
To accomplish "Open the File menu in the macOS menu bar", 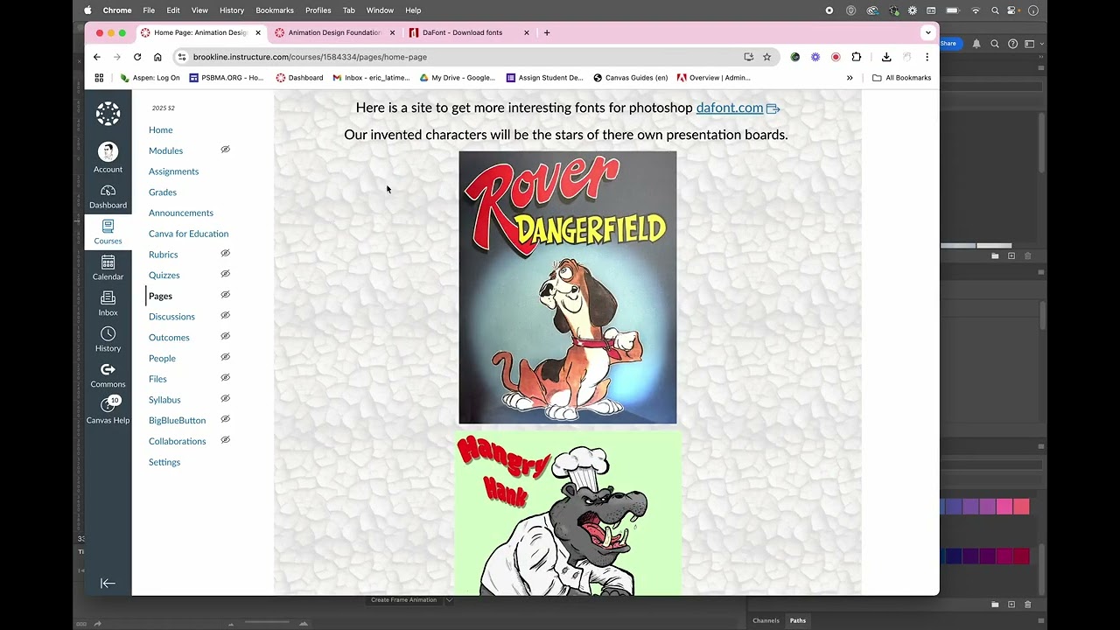I will (x=149, y=10).
